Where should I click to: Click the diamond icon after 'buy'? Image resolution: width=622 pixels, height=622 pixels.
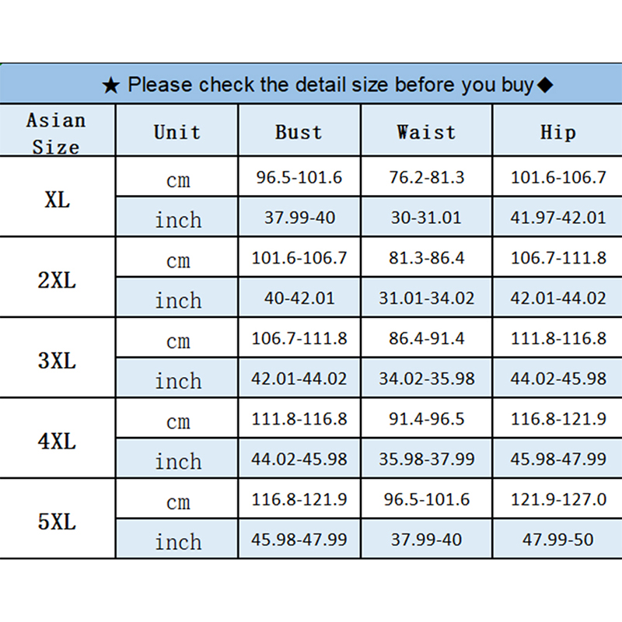click(x=545, y=85)
